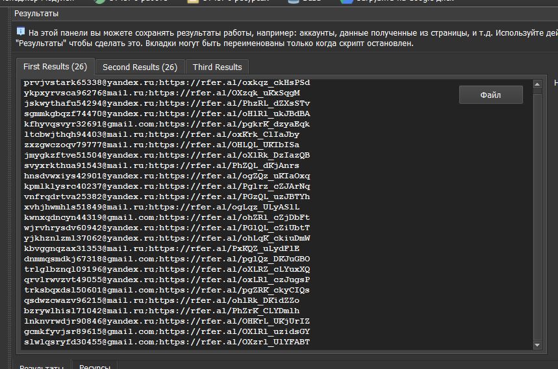Image resolution: width=558 pixels, height=369 pixels.
Task: Click the line with kpmlklysrc40237@yandex.ru
Action: click(x=167, y=187)
